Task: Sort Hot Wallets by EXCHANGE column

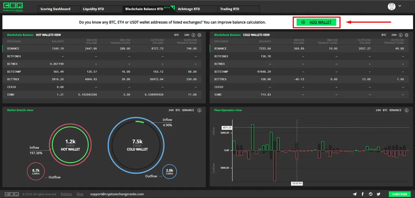Action: click(14, 41)
